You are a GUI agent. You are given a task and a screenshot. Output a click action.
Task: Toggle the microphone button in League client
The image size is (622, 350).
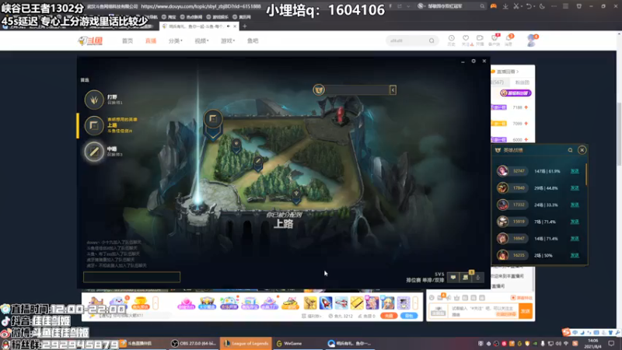point(478,278)
